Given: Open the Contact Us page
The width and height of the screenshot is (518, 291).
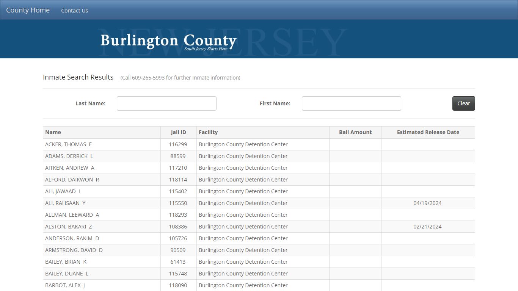Looking at the screenshot, I should pyautogui.click(x=74, y=10).
